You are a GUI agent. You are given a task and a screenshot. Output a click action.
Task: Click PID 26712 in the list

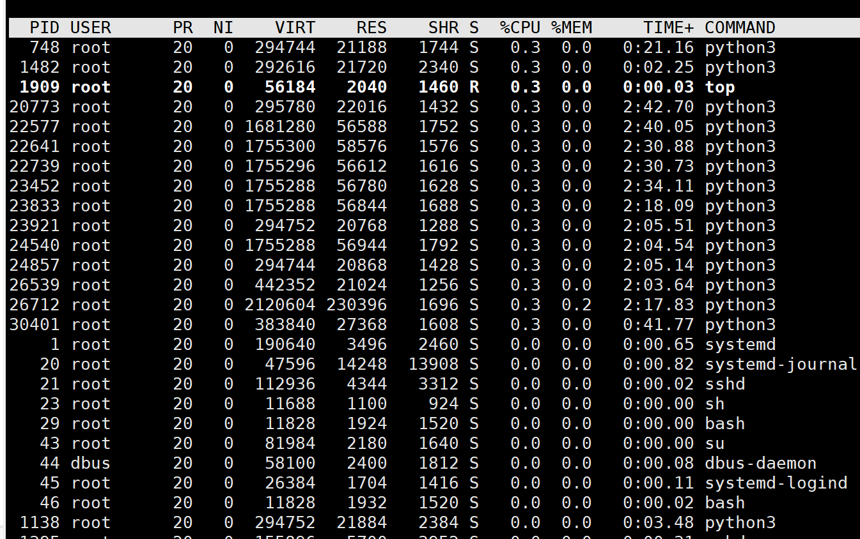pyautogui.click(x=35, y=305)
